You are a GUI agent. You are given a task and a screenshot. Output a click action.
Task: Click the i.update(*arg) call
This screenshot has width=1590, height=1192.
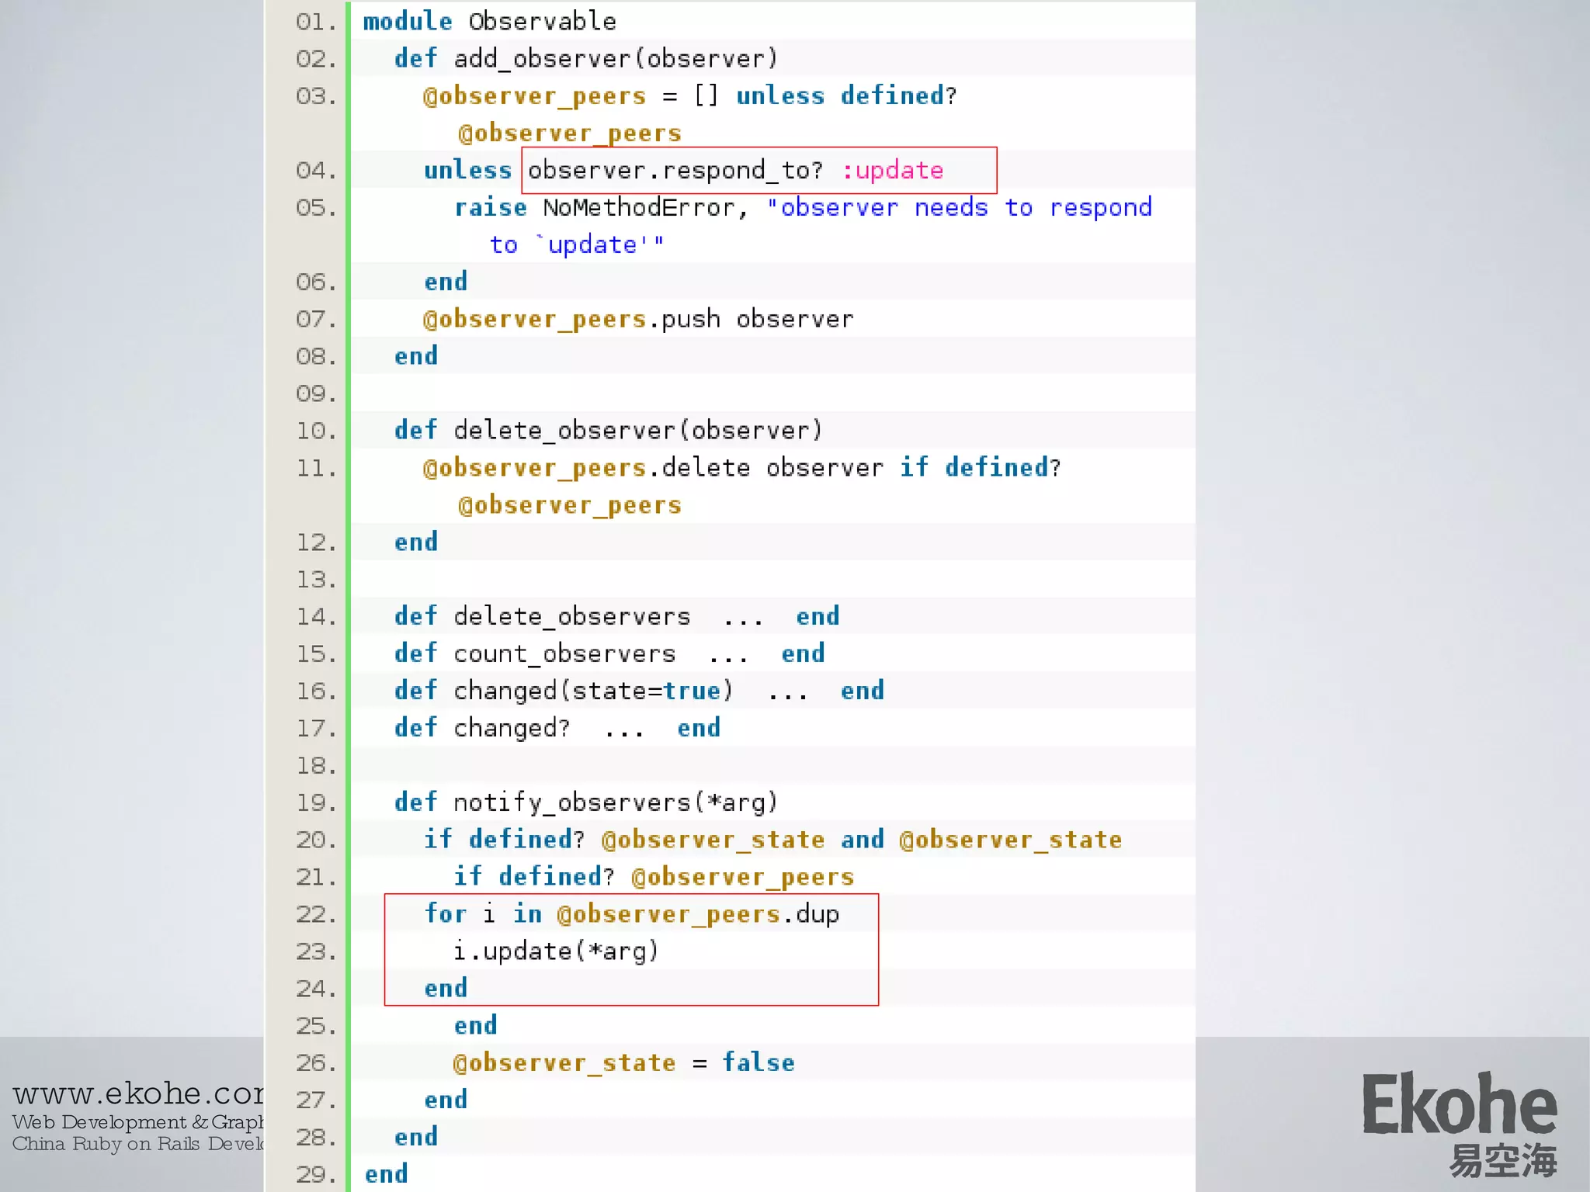556,951
